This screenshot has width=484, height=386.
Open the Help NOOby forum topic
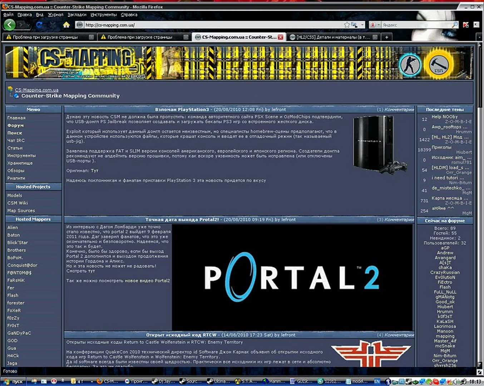[x=445, y=117]
